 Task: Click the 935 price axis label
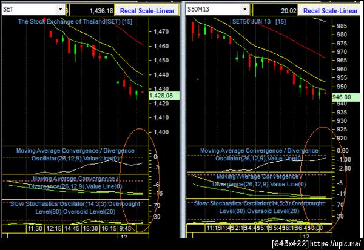342,112
